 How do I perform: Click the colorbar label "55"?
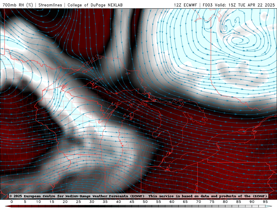(x=159, y=202)
